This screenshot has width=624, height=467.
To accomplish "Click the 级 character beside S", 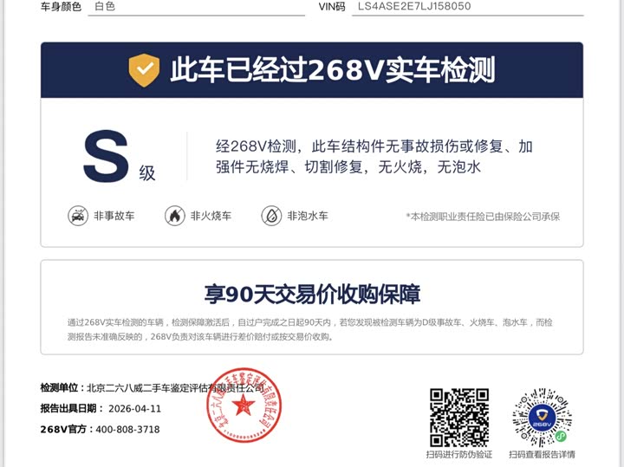I will click(x=146, y=173).
